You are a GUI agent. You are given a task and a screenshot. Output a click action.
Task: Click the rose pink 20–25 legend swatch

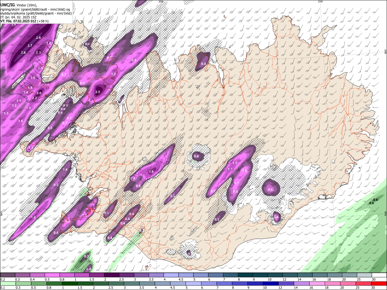pos(348,283)
